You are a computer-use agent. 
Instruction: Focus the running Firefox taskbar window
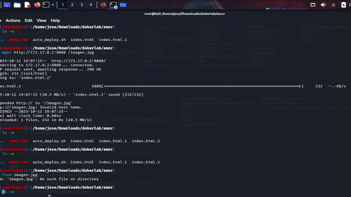click(x=103, y=5)
